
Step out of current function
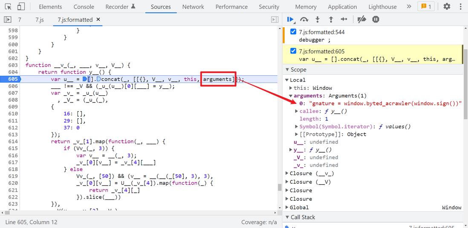pos(331,20)
